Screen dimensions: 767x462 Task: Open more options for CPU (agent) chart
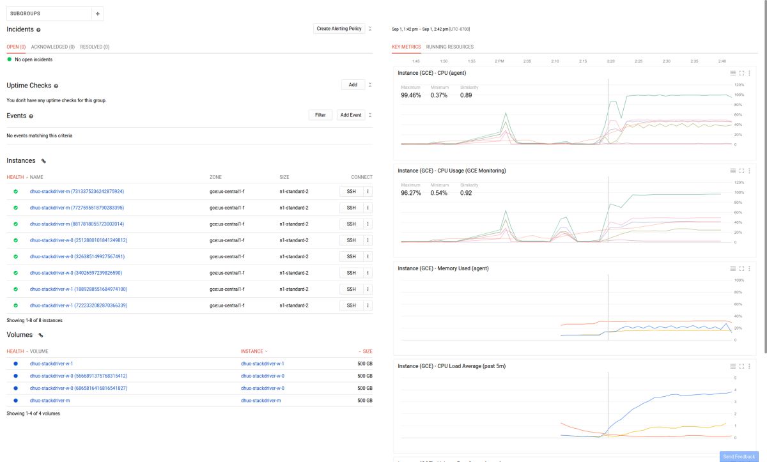point(751,73)
